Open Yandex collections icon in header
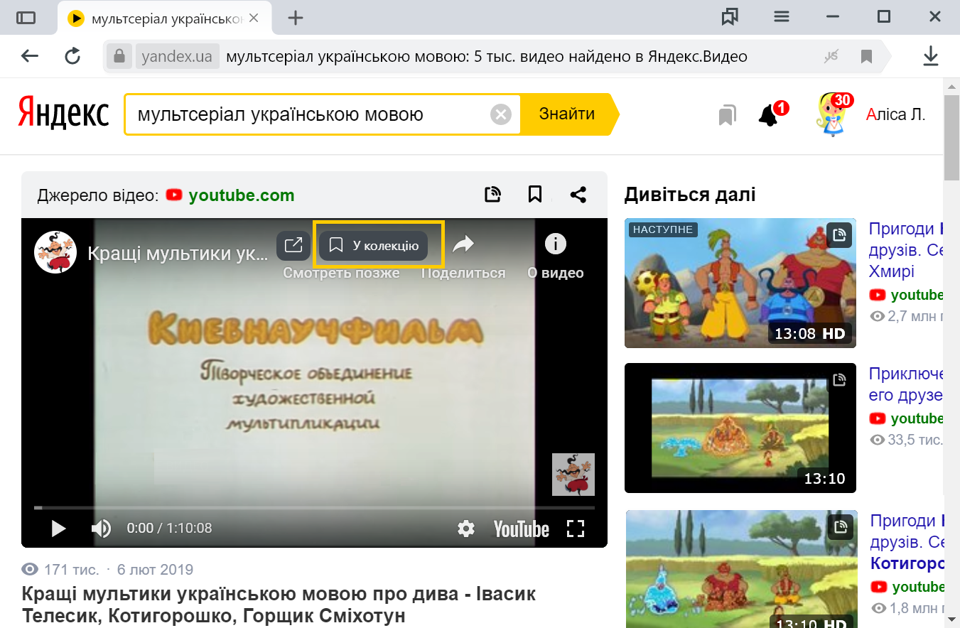The width and height of the screenshot is (960, 628). click(726, 115)
